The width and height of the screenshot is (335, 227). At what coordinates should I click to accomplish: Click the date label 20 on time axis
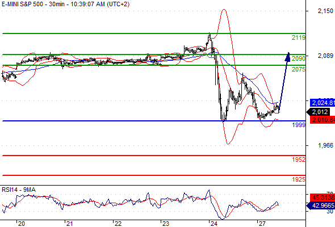22,224
